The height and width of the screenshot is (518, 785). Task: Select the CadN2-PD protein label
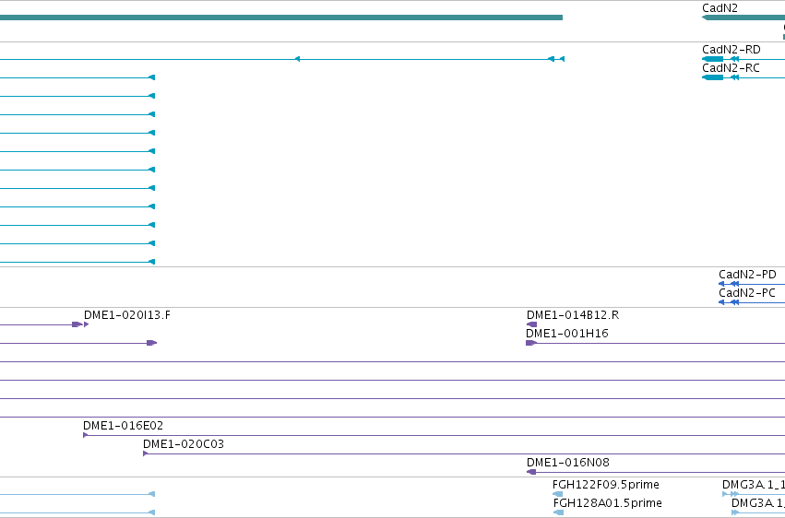point(747,275)
